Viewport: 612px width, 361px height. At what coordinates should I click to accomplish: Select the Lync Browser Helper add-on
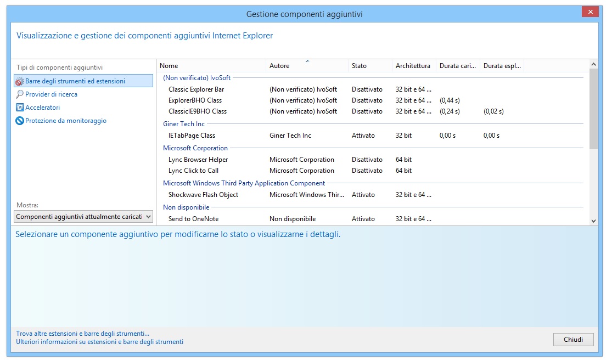(x=198, y=160)
